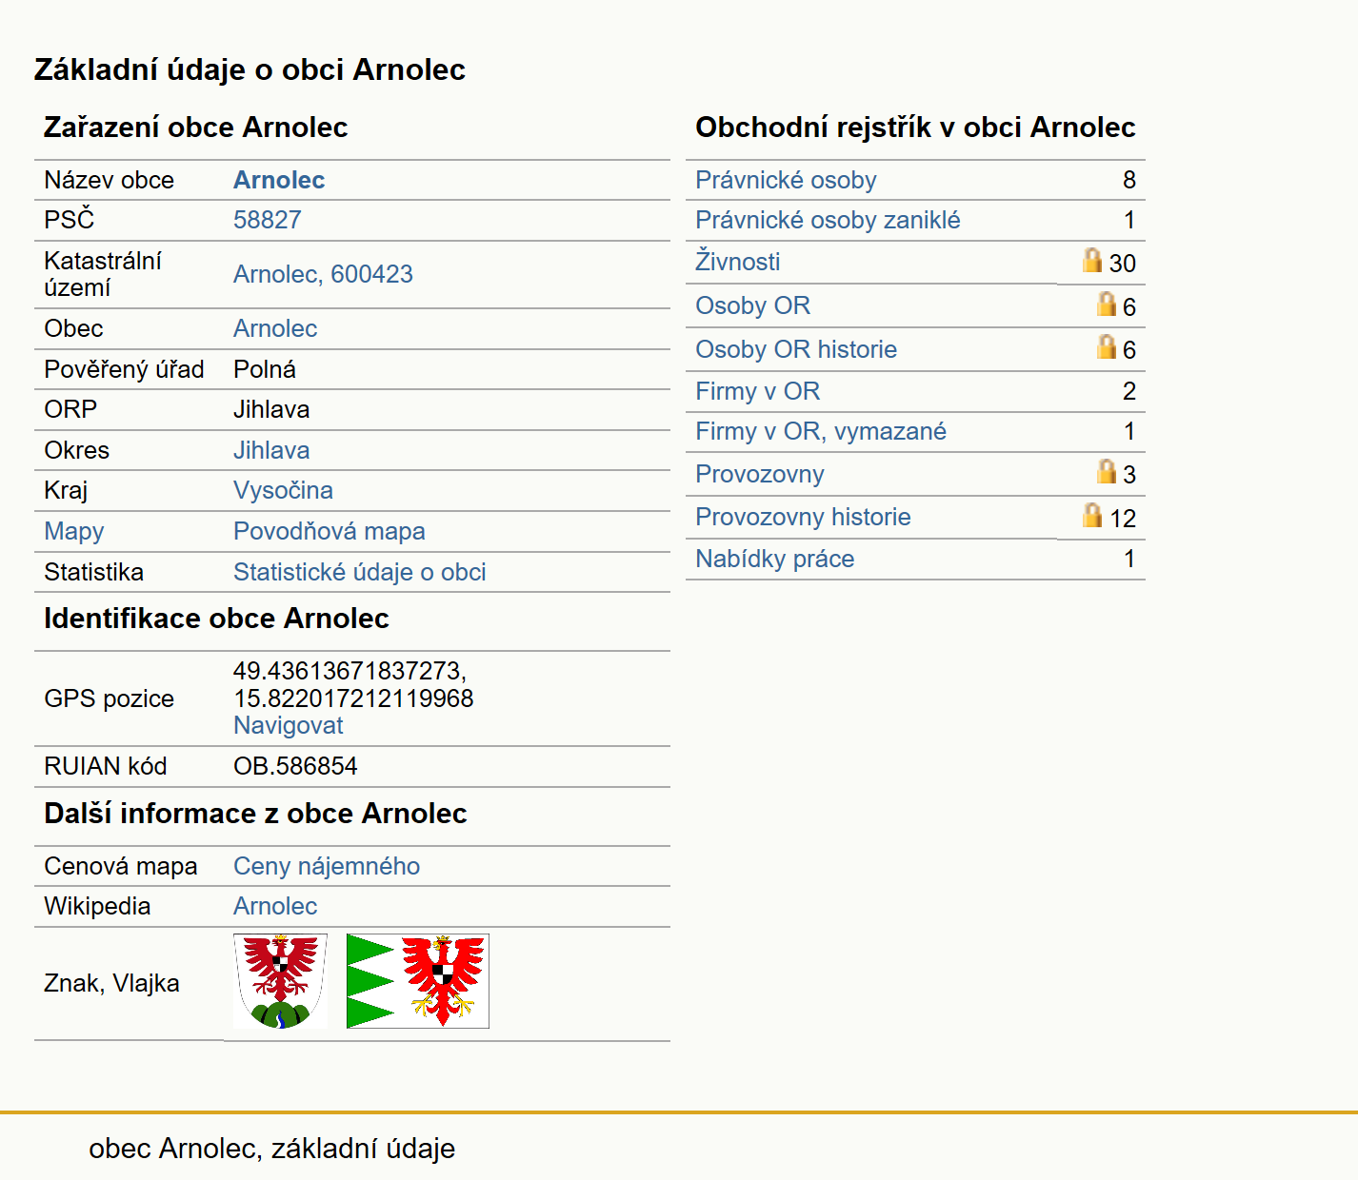Open the Arnolec link in Obec row
Image resolution: width=1358 pixels, height=1180 pixels.
click(x=275, y=328)
